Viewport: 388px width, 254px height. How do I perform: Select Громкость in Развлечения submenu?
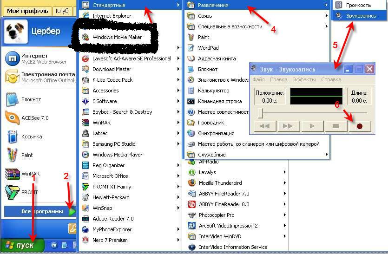(359, 5)
